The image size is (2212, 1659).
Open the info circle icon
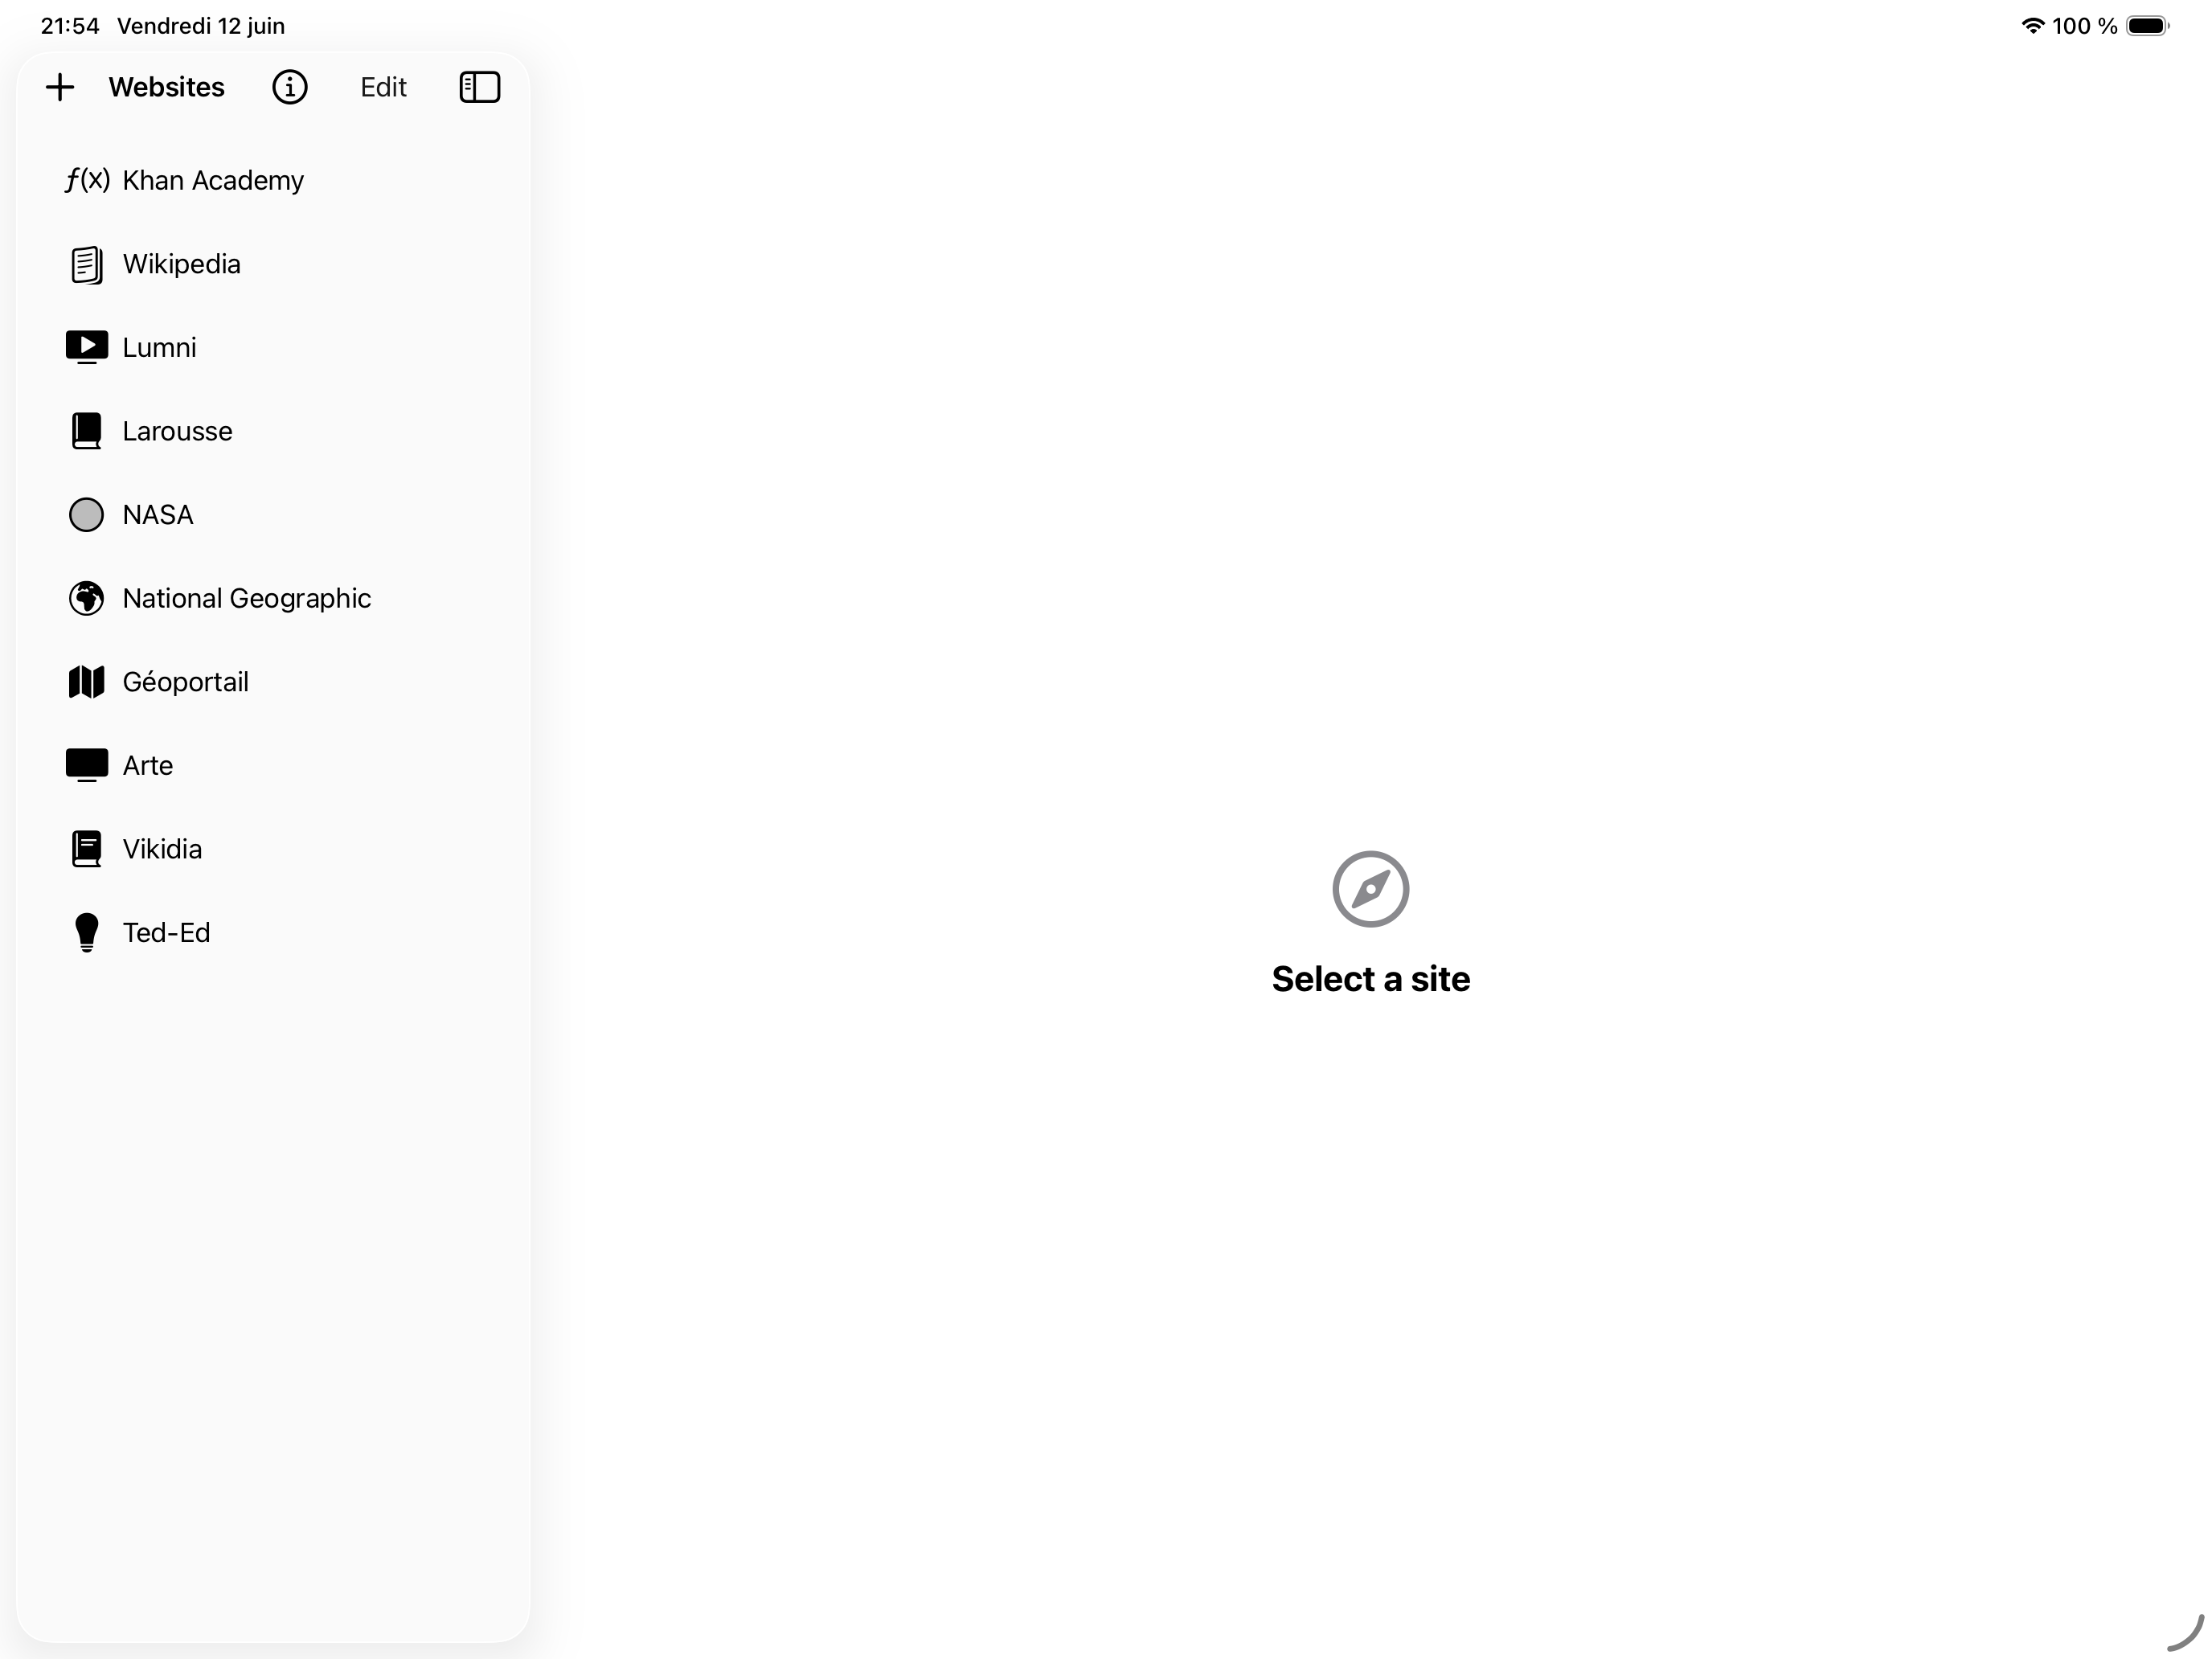click(x=290, y=87)
